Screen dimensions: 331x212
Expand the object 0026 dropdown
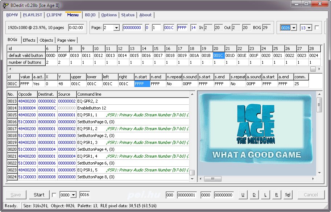pyautogui.click(x=294, y=28)
